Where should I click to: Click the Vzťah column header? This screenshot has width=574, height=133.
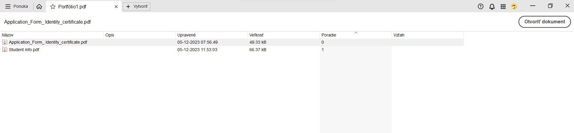[399, 35]
